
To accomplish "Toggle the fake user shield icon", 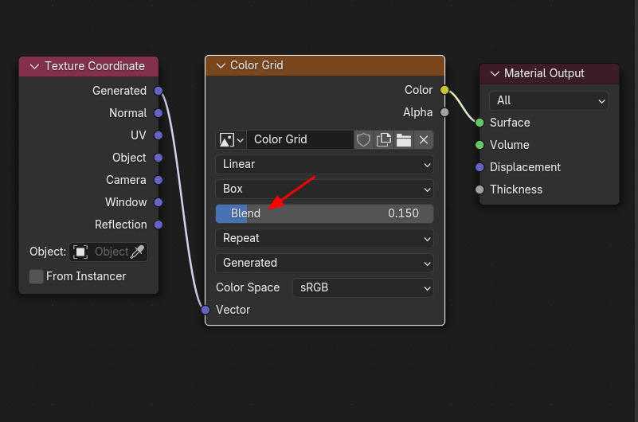I will click(363, 140).
